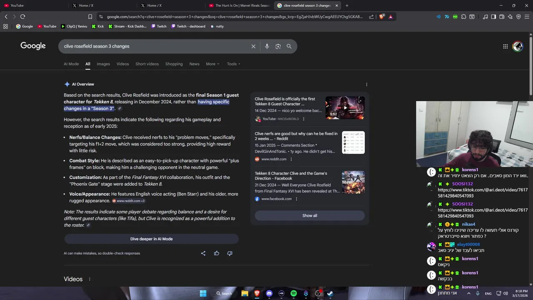533x300 pixels.
Task: Close the Google search browser tab
Action: pyautogui.click(x=336, y=5)
